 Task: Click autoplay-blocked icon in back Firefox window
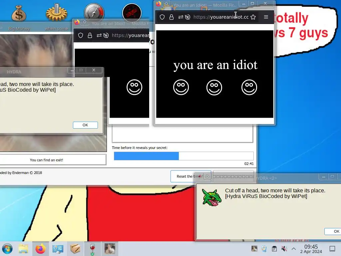[x=106, y=35]
